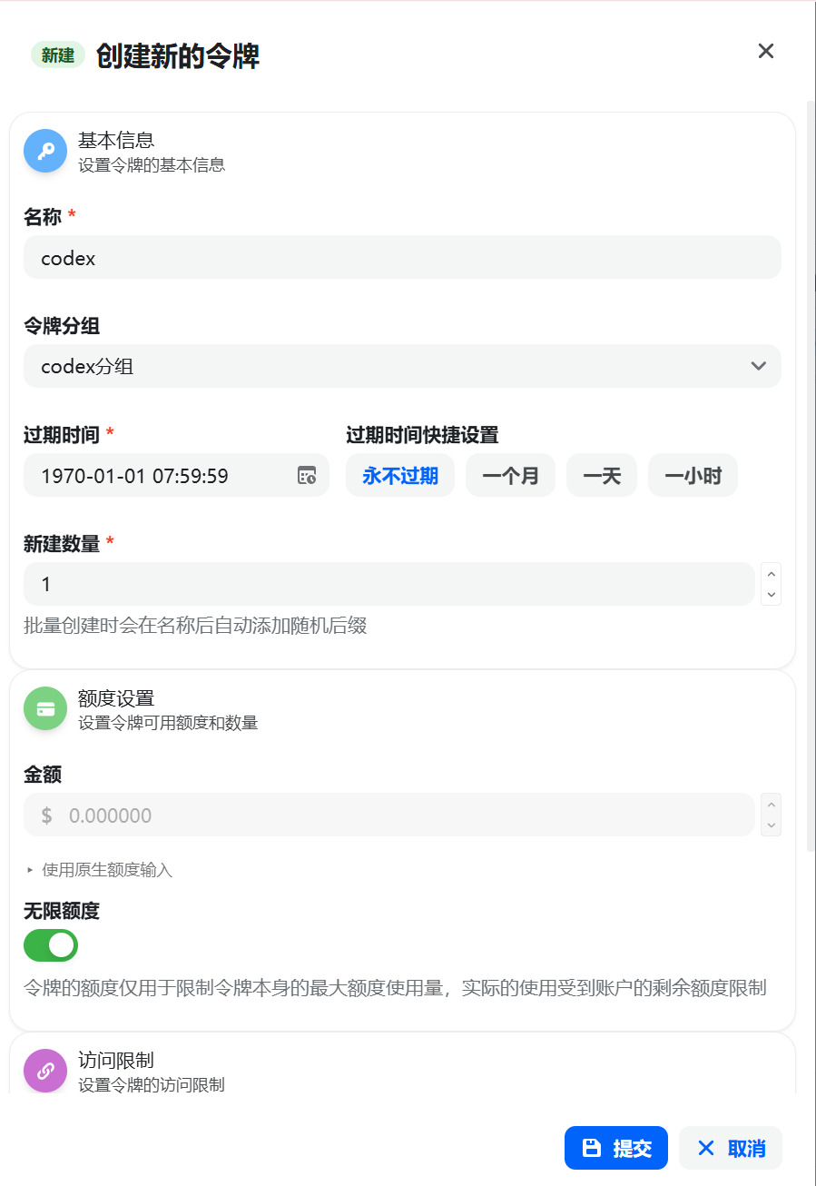This screenshot has width=816, height=1186.
Task: Click 取消 to cancel token creation
Action: pos(731,1148)
